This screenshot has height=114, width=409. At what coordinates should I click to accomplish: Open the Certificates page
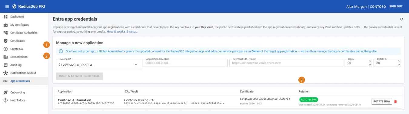pyautogui.click(x=24, y=41)
